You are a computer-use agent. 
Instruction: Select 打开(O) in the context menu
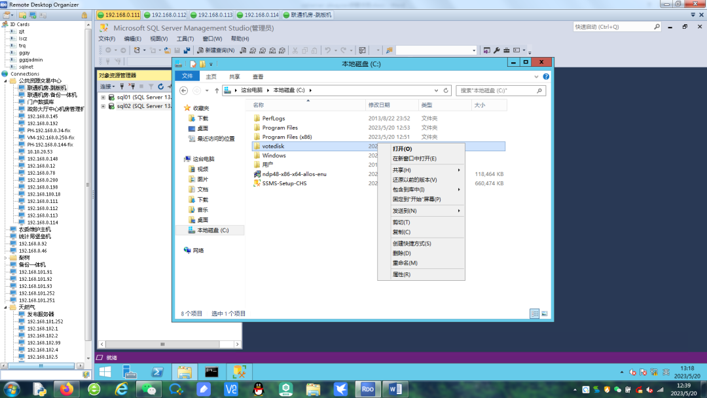421,149
